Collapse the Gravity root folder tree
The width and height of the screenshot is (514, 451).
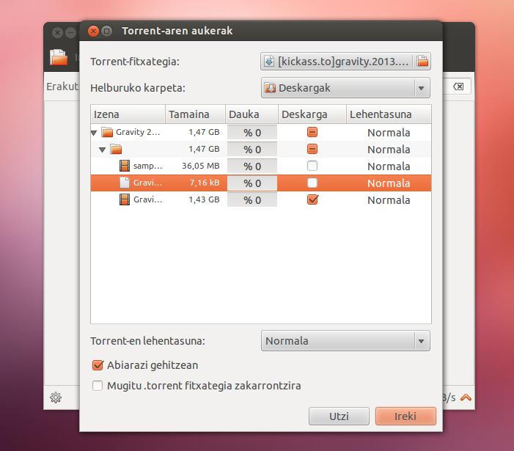point(94,133)
